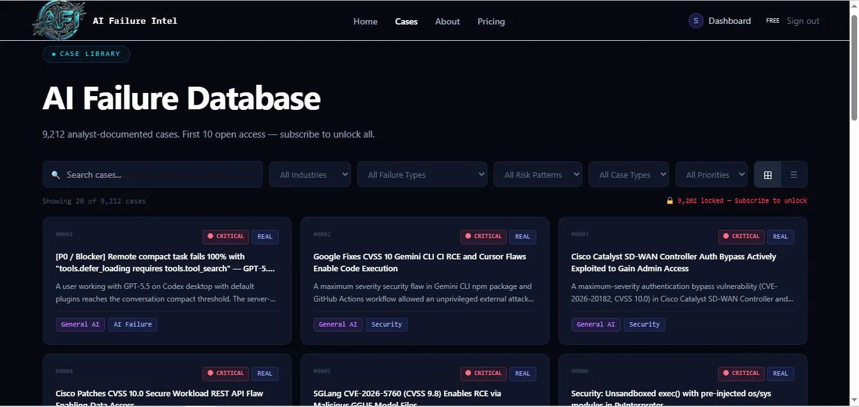This screenshot has height=407, width=859.
Task: Expand the All Risk Patterns filter
Action: (538, 175)
